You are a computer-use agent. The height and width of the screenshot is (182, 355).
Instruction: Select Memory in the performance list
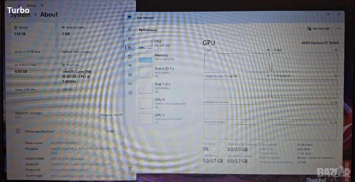[x=163, y=57]
